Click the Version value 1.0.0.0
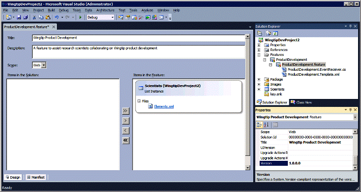 [x=295, y=163]
